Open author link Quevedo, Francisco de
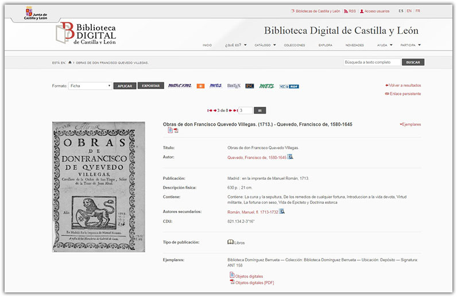 (257, 157)
